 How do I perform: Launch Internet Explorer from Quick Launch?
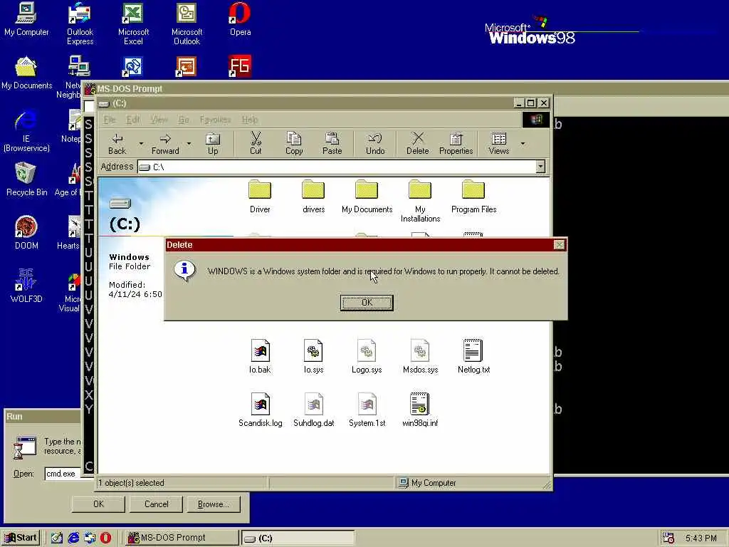[x=73, y=538]
